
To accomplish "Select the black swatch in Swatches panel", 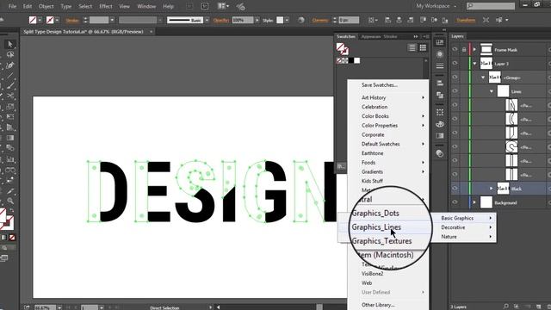I will [350, 60].
